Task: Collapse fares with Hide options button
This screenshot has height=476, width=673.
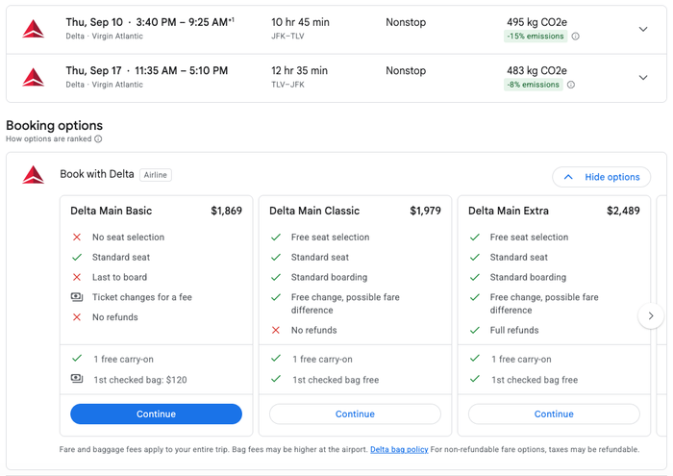Action: [x=601, y=177]
